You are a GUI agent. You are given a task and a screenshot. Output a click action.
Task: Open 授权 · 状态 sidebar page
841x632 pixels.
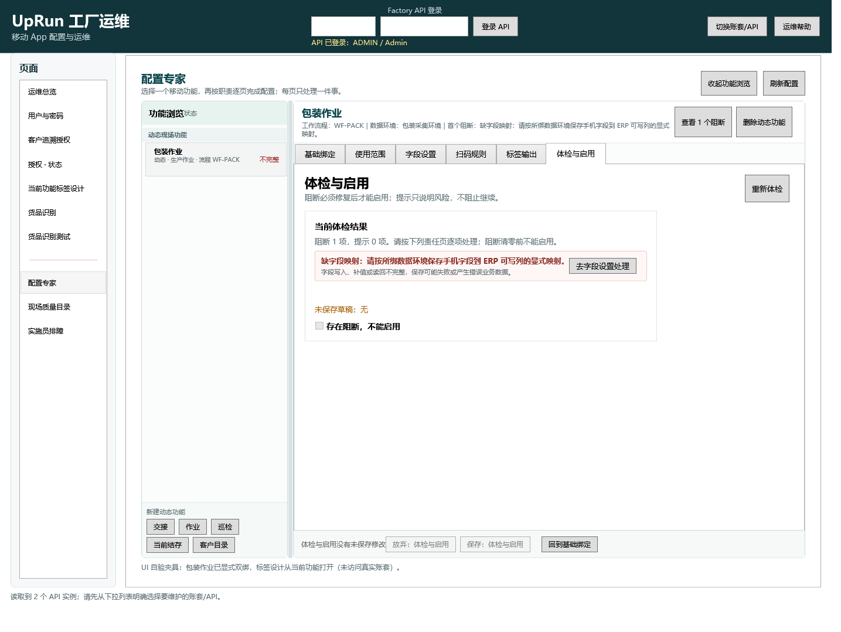point(63,165)
